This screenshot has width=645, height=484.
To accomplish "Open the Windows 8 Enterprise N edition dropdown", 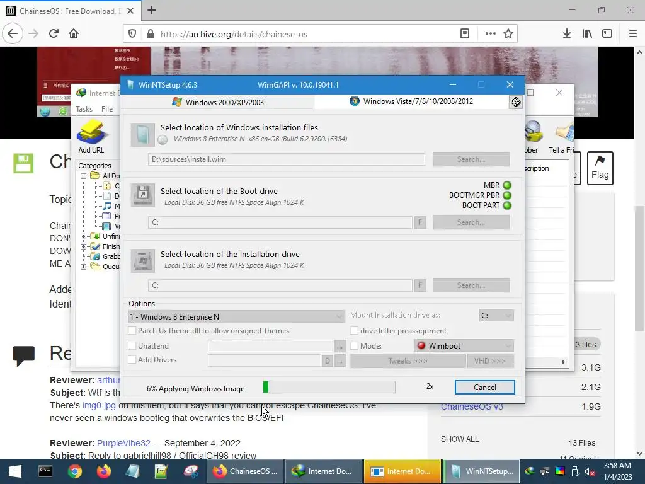I will [237, 316].
